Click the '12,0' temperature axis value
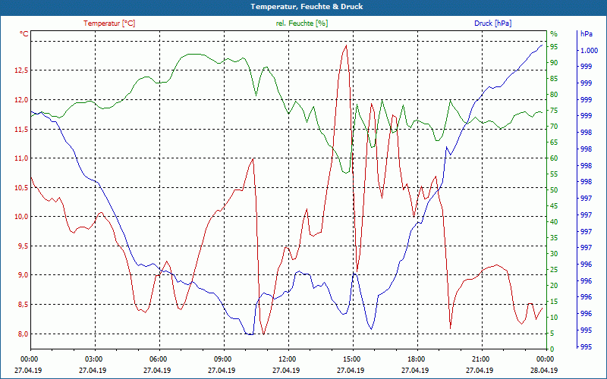 (x=22, y=100)
